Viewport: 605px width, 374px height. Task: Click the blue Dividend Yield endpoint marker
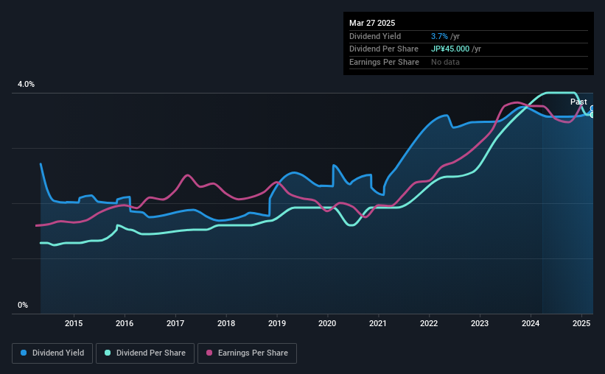592,108
